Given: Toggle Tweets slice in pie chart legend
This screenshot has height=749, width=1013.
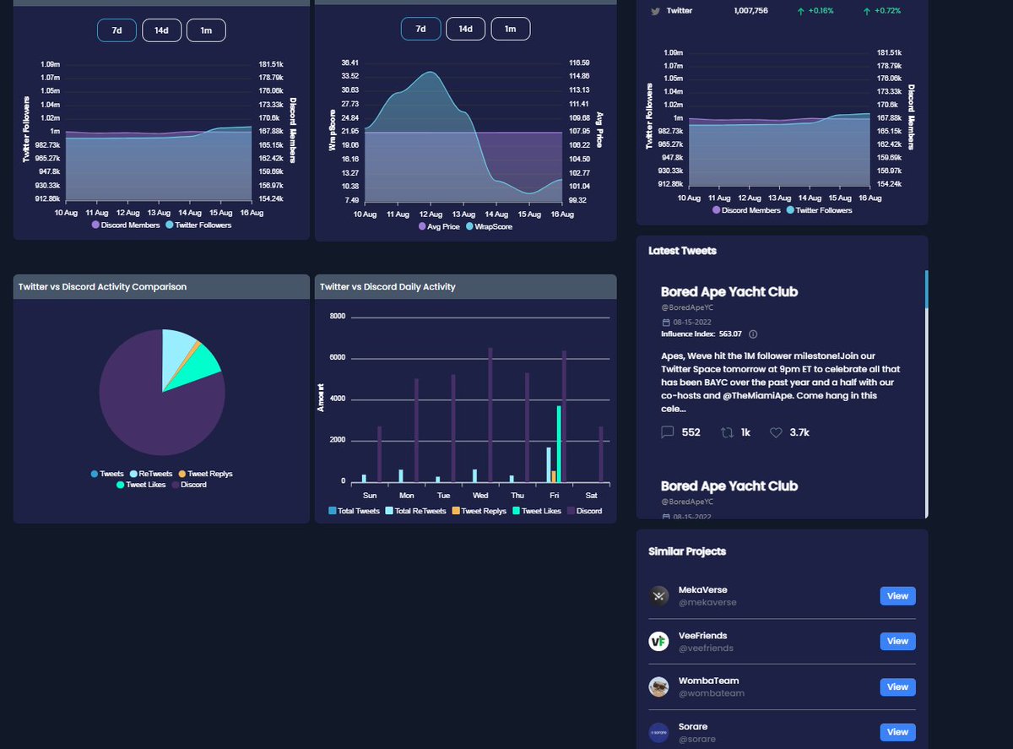Looking at the screenshot, I should [x=106, y=474].
